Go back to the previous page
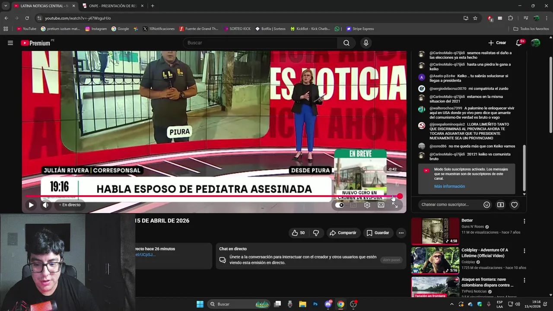Screen dimensions: 553x311 (x=6, y=18)
